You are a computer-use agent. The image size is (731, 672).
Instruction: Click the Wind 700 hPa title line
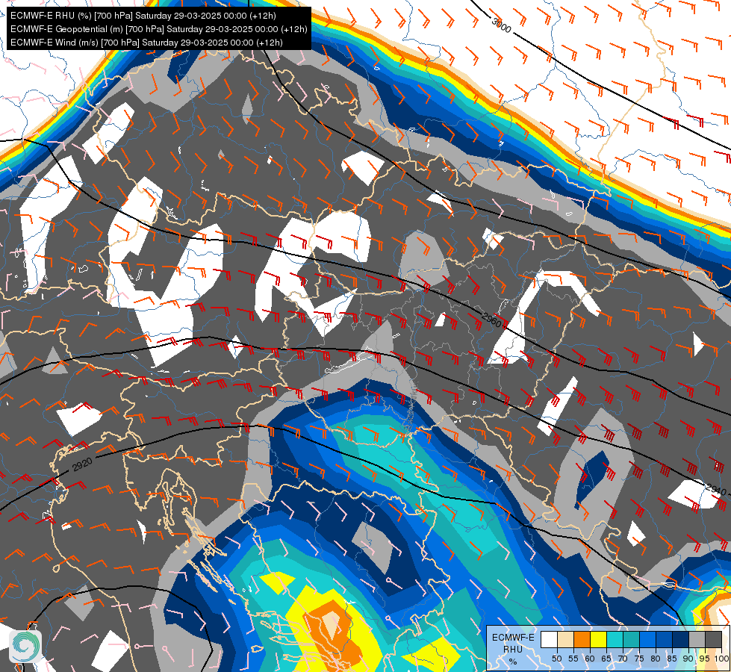146,43
